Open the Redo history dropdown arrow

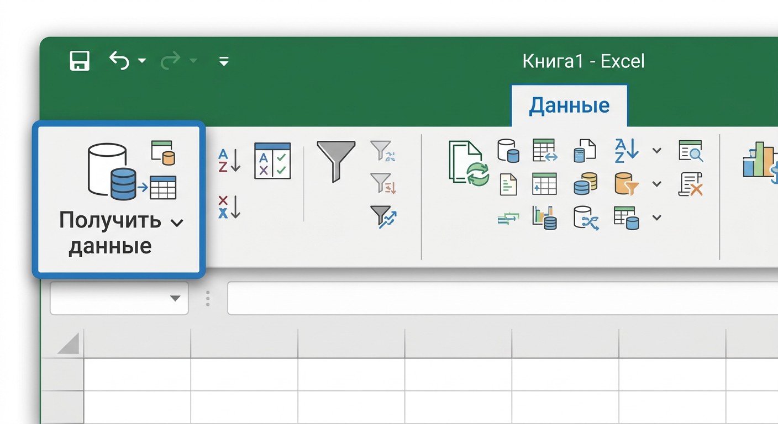tap(193, 61)
